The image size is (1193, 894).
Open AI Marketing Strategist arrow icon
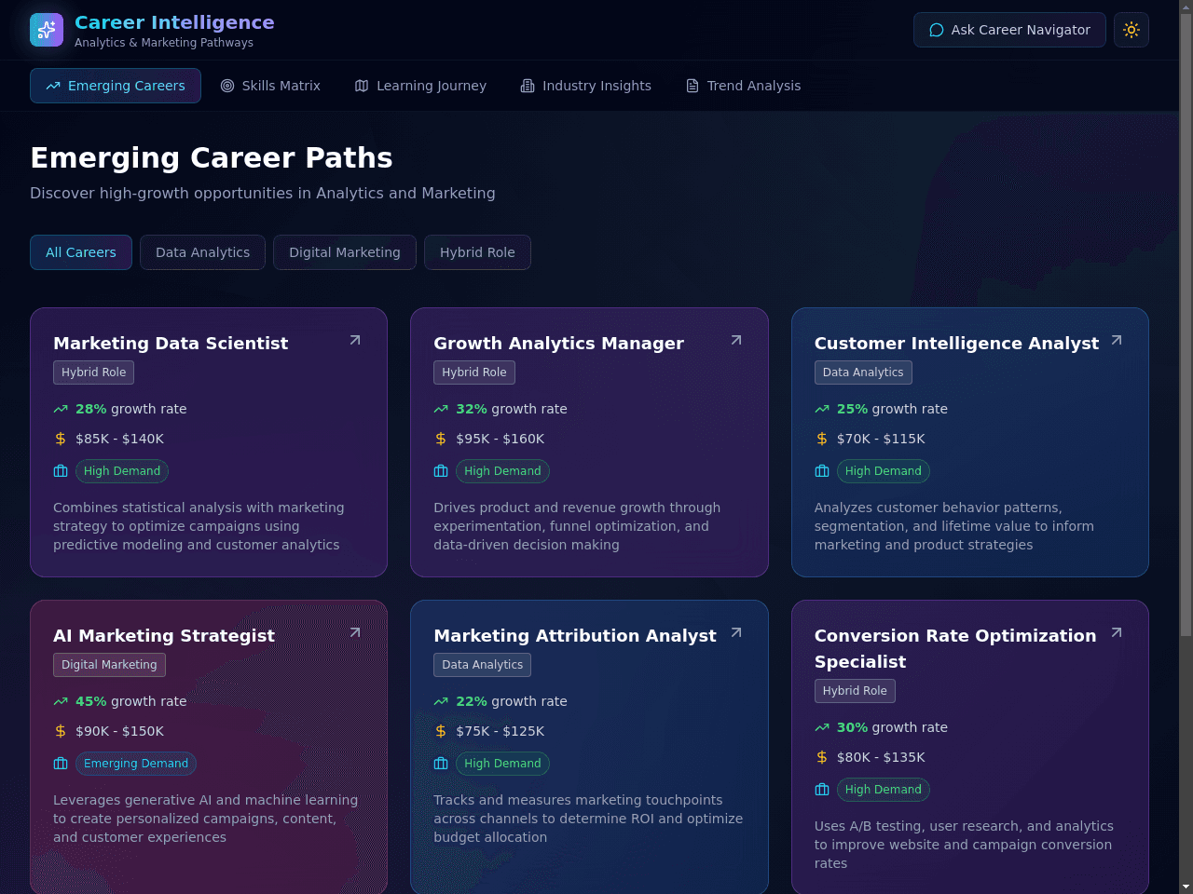pos(355,632)
